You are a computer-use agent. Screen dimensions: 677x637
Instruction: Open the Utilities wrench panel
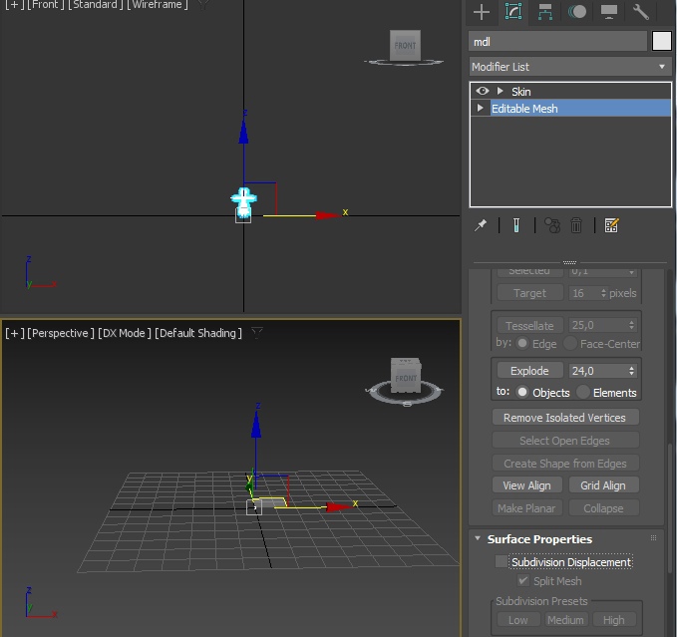click(x=641, y=12)
